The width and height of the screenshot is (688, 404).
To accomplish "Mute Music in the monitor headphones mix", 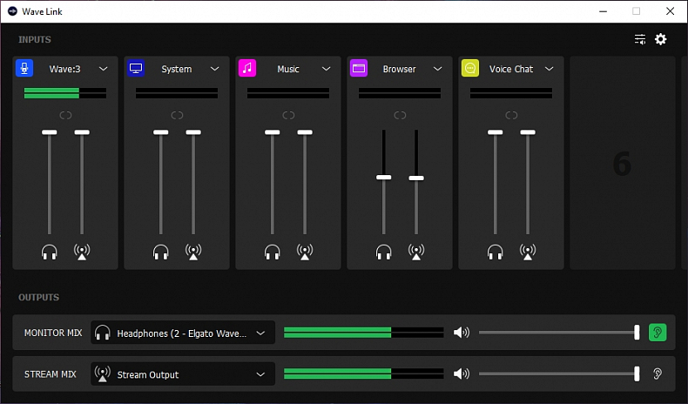I will [272, 252].
